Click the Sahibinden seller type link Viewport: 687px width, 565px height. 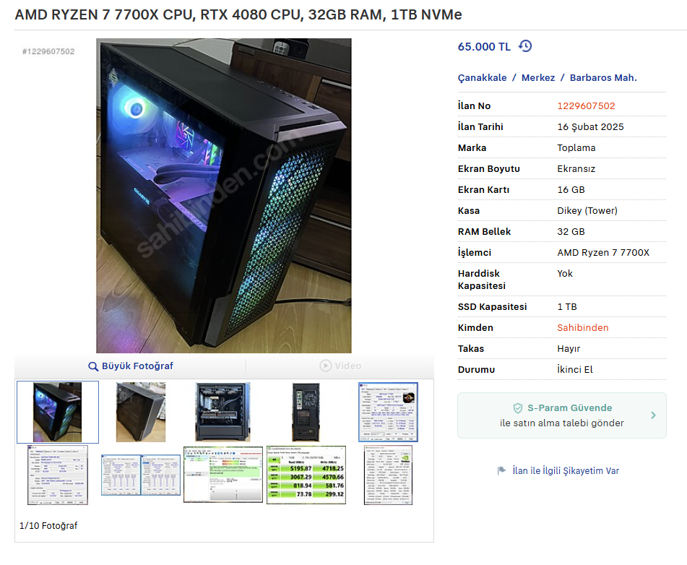[x=583, y=327]
